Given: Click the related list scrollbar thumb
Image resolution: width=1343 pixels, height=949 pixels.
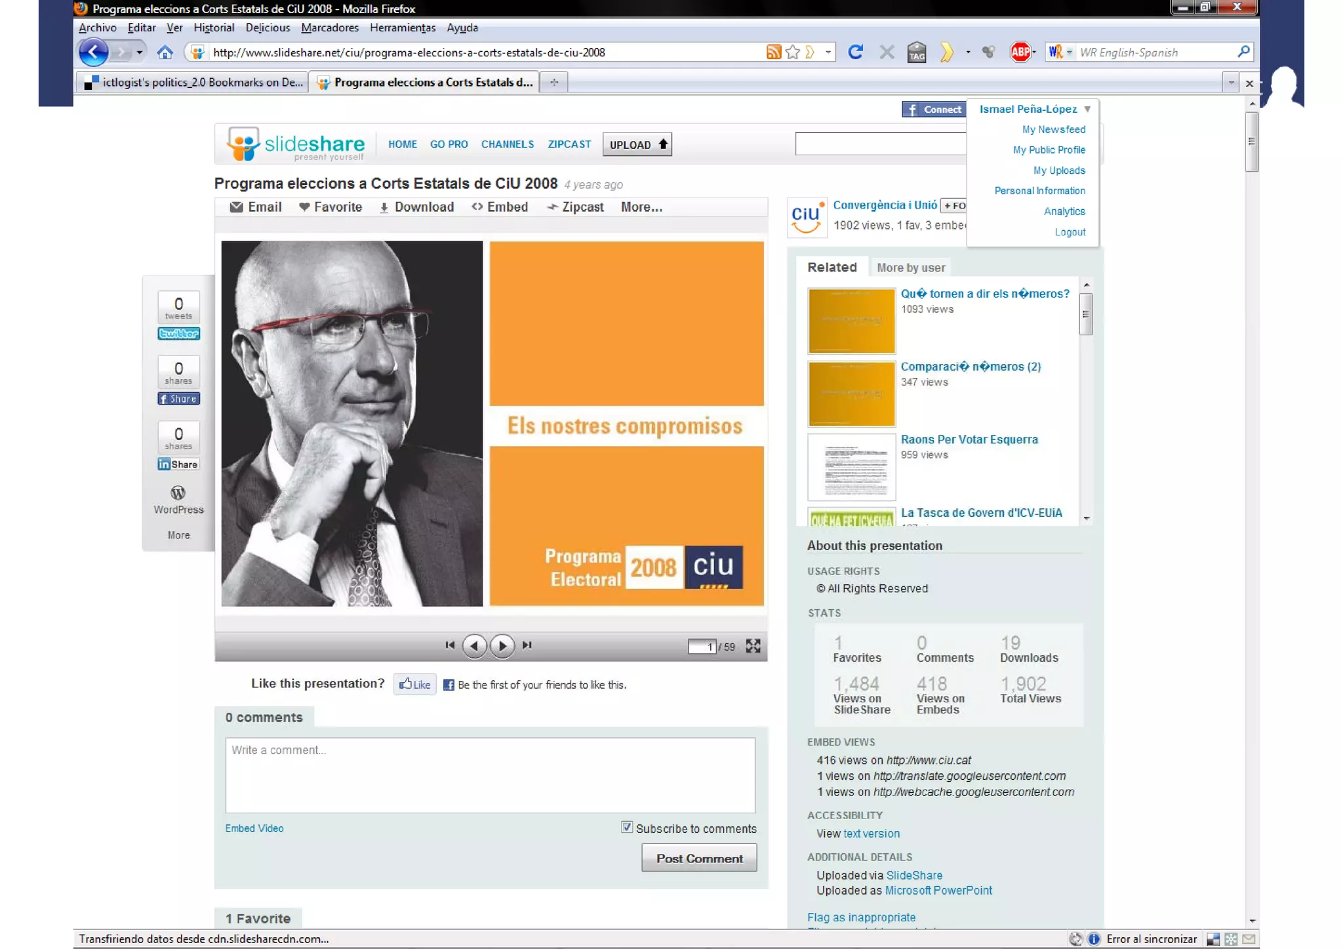Looking at the screenshot, I should pos(1086,315).
